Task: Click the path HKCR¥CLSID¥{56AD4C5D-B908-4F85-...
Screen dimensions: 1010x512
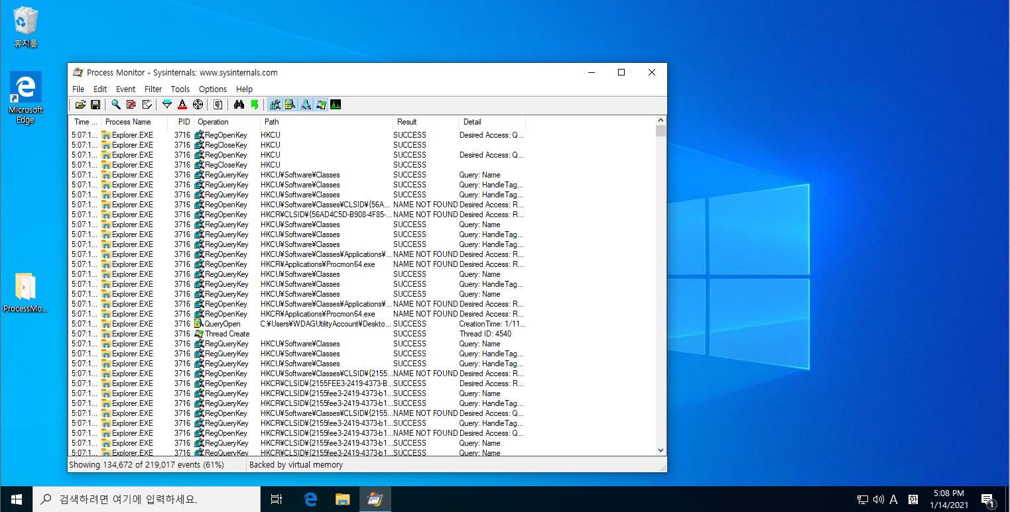Action: [326, 215]
